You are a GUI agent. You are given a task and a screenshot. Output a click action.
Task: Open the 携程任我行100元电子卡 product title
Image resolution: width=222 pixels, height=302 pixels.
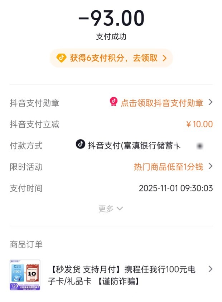tap(122, 275)
